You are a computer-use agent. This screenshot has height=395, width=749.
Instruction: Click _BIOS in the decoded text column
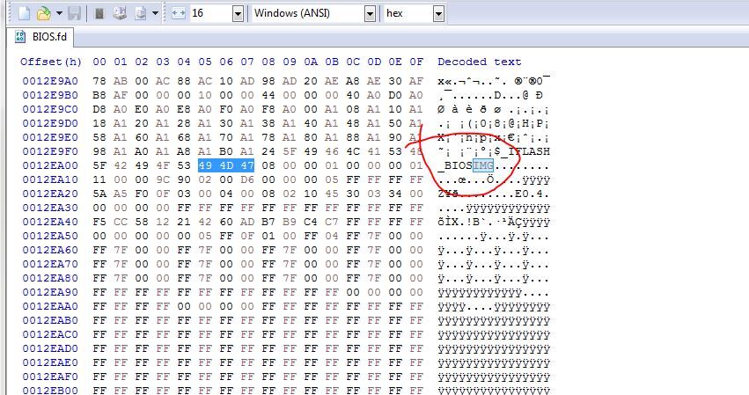455,165
